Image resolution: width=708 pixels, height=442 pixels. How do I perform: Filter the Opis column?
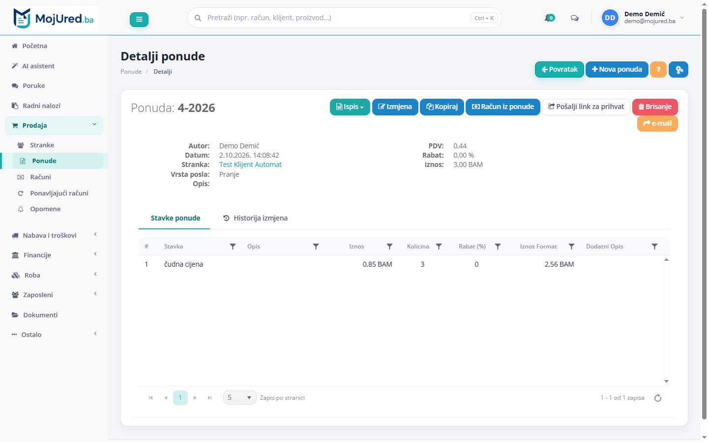point(316,247)
